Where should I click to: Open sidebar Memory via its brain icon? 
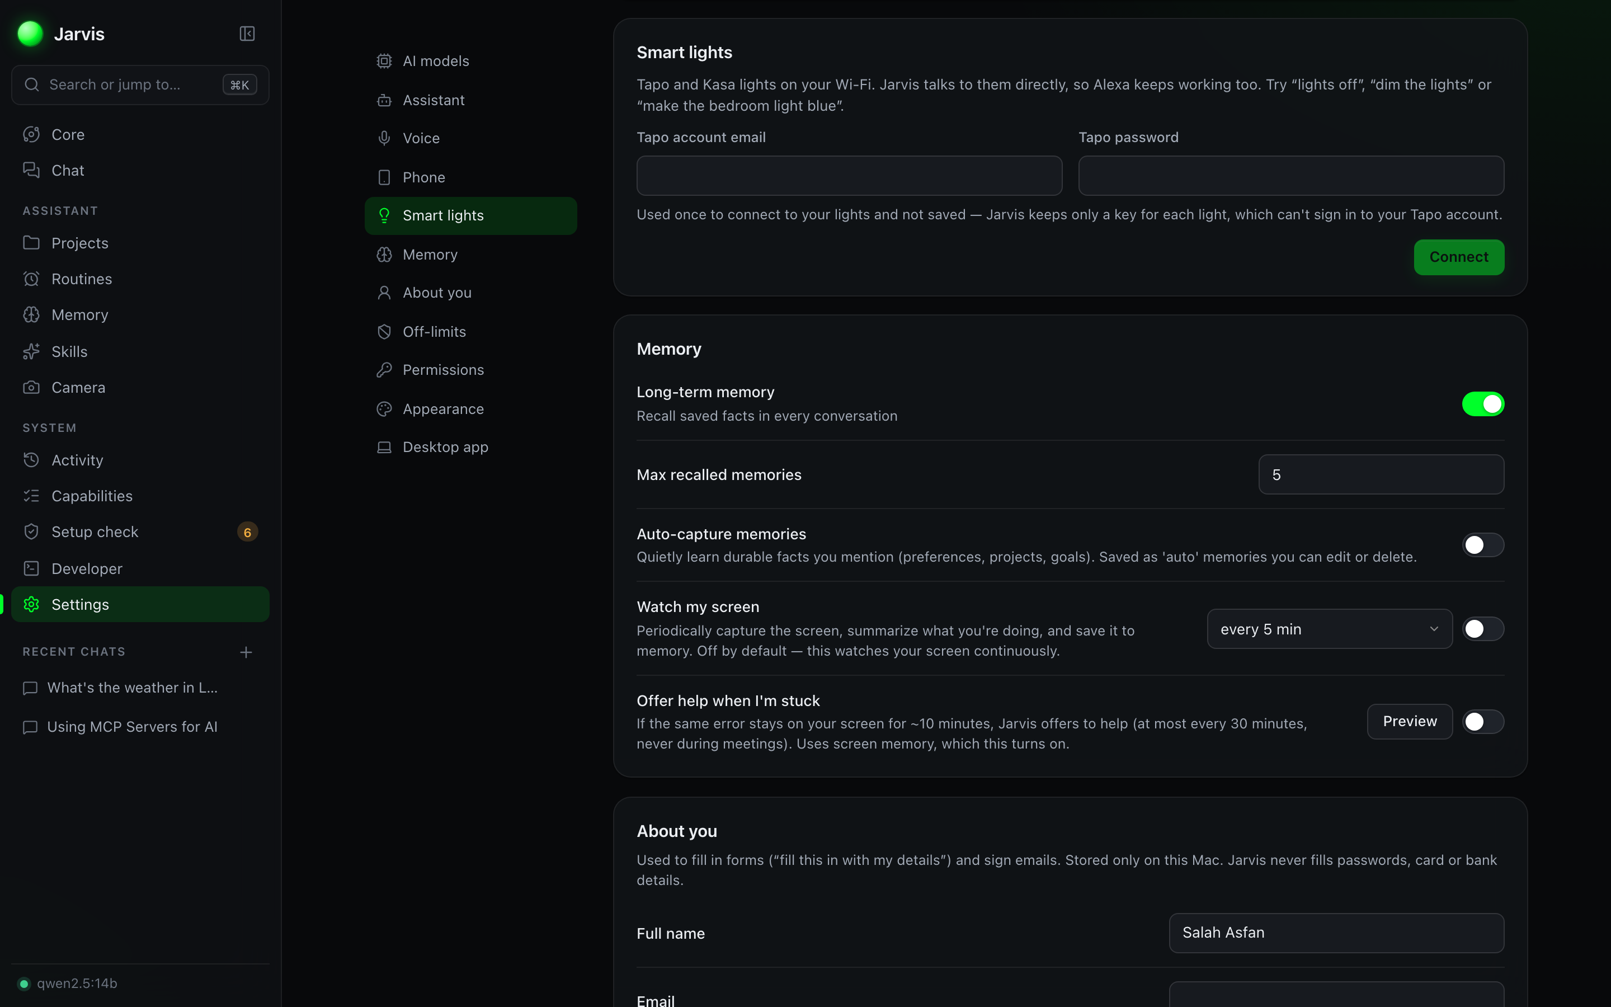(x=31, y=314)
